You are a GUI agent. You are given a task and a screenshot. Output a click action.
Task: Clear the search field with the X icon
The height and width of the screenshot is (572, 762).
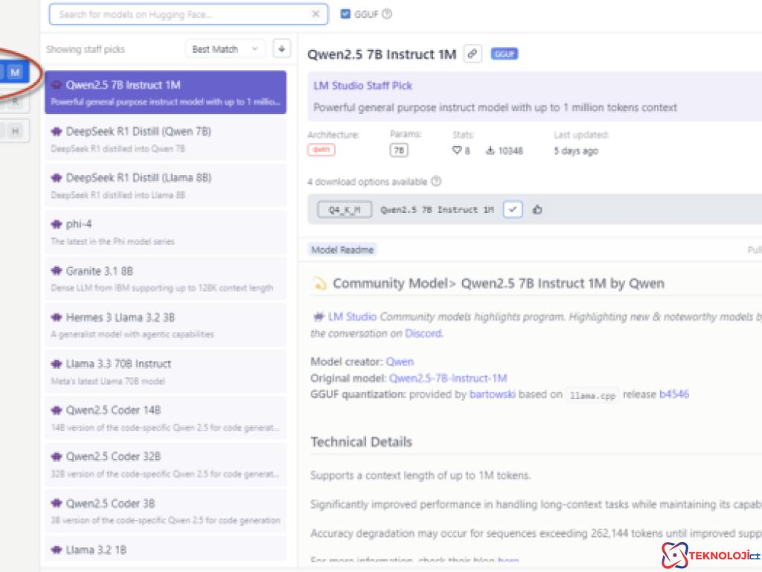[x=316, y=14]
